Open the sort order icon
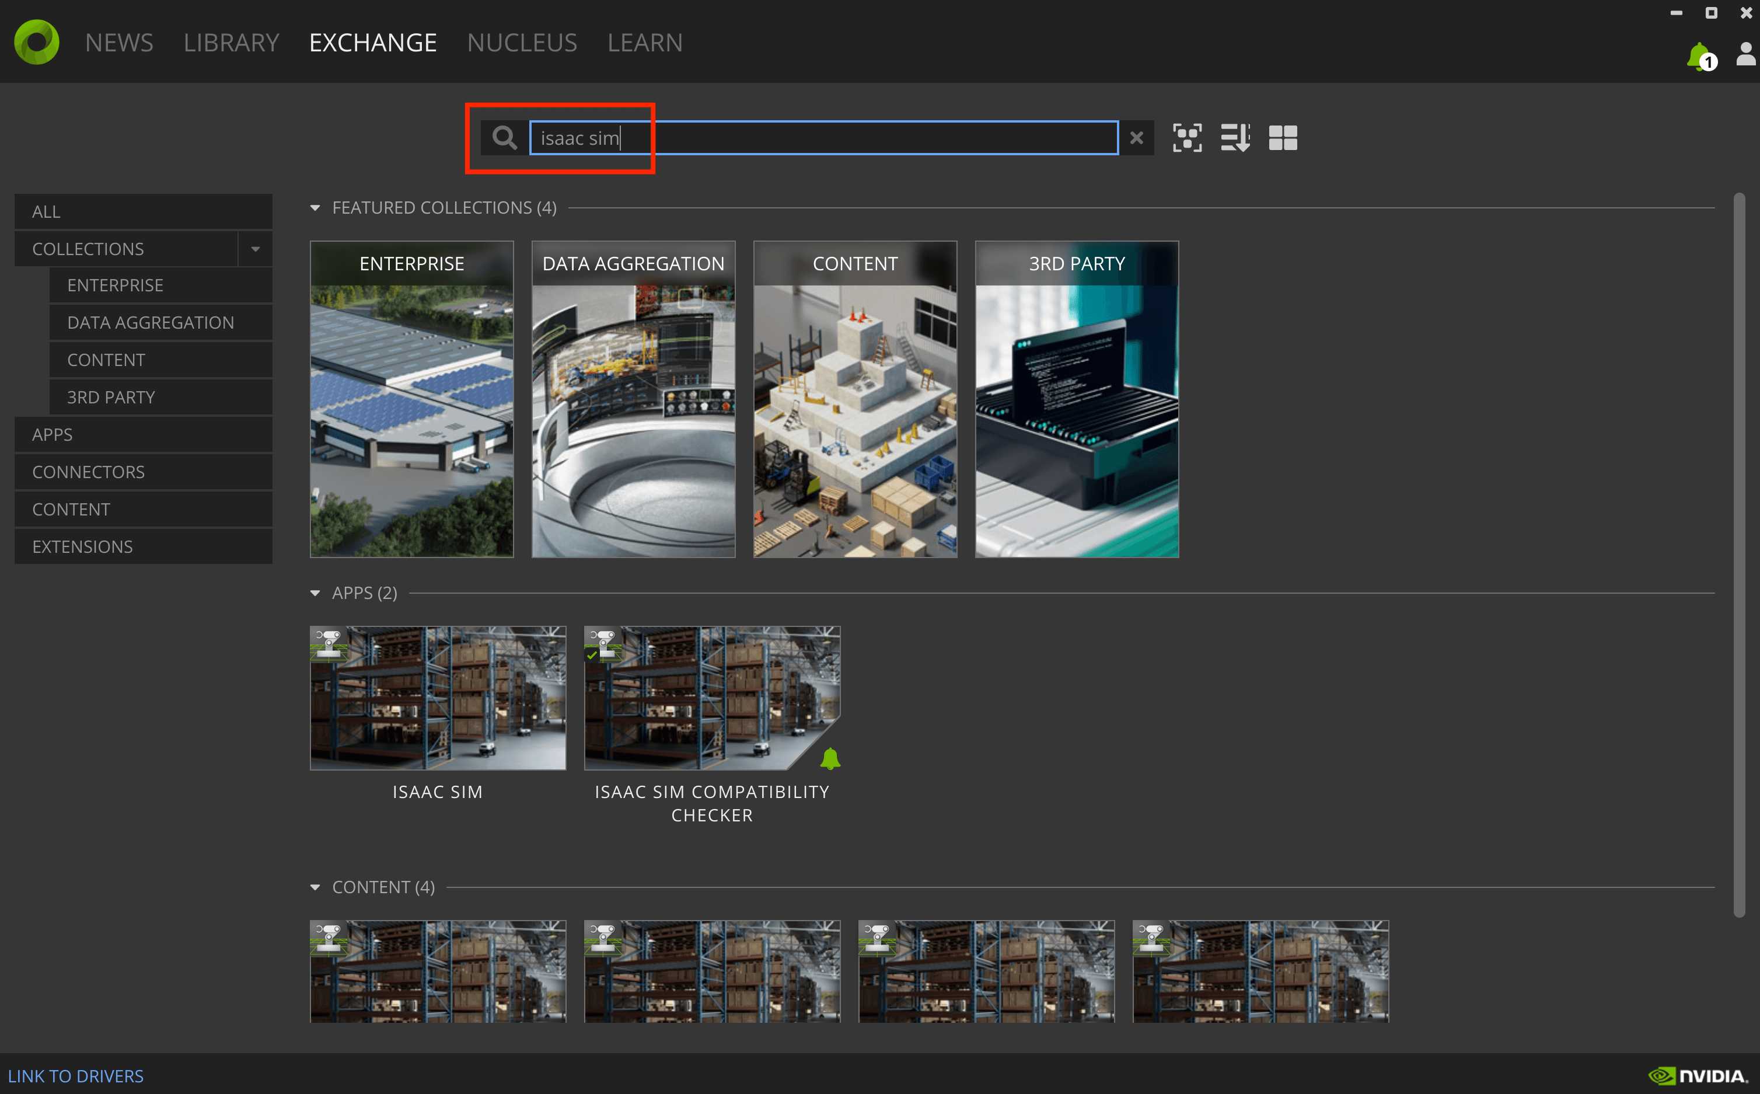Image resolution: width=1760 pixels, height=1094 pixels. pos(1235,137)
